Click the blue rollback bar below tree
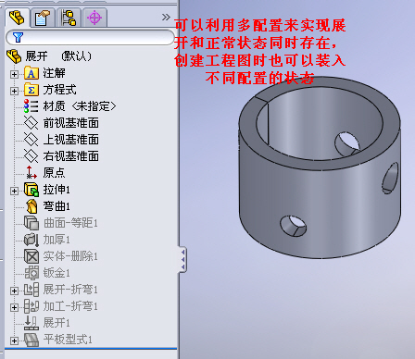Screen dimensions: 415x359 (91, 349)
